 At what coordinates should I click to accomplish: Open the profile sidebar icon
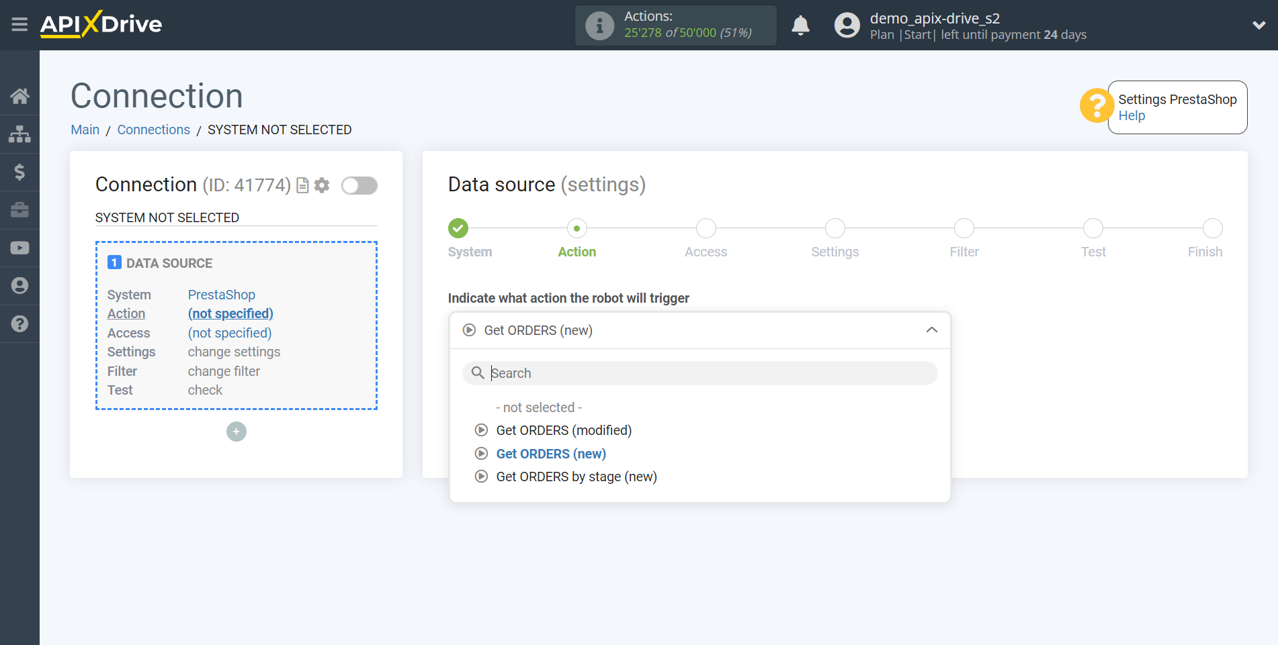tap(19, 286)
